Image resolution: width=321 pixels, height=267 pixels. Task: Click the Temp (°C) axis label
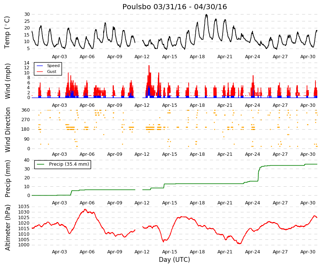click(7, 32)
